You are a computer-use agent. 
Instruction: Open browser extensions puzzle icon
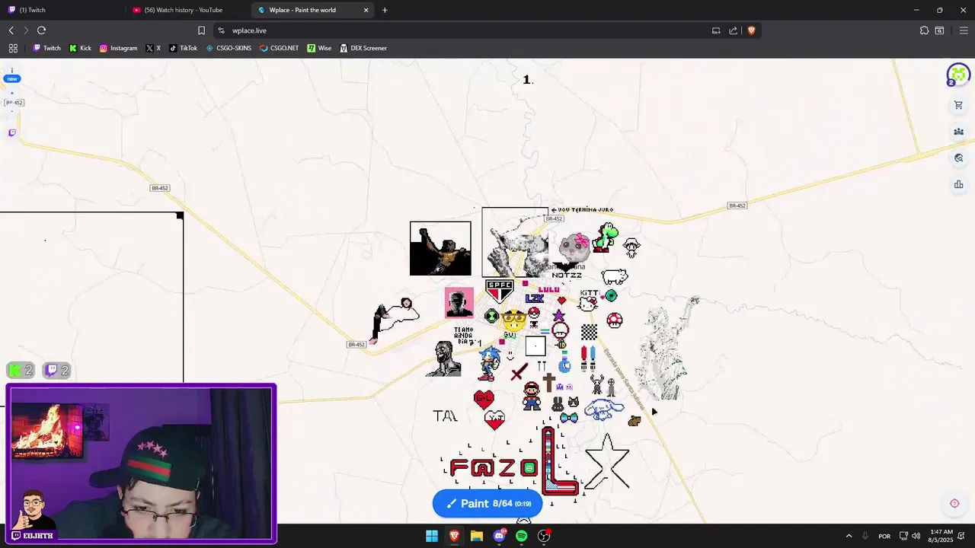(x=924, y=30)
